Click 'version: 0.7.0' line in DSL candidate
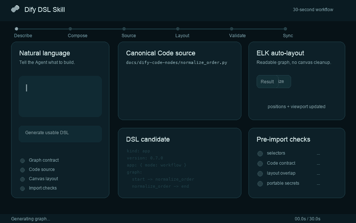 [145, 158]
